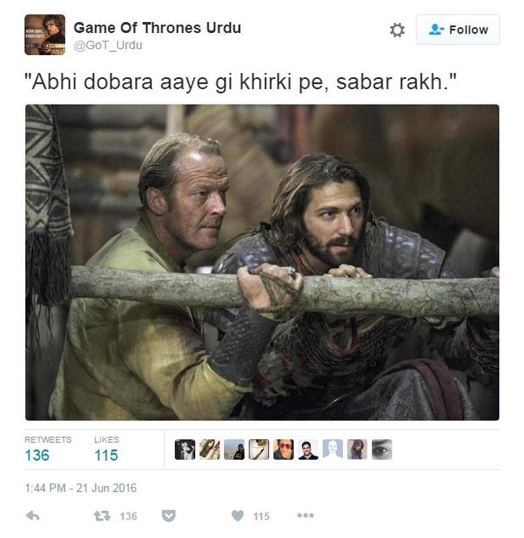The image size is (524, 538).
Task: Open the three-dot more options menu
Action: tap(305, 515)
